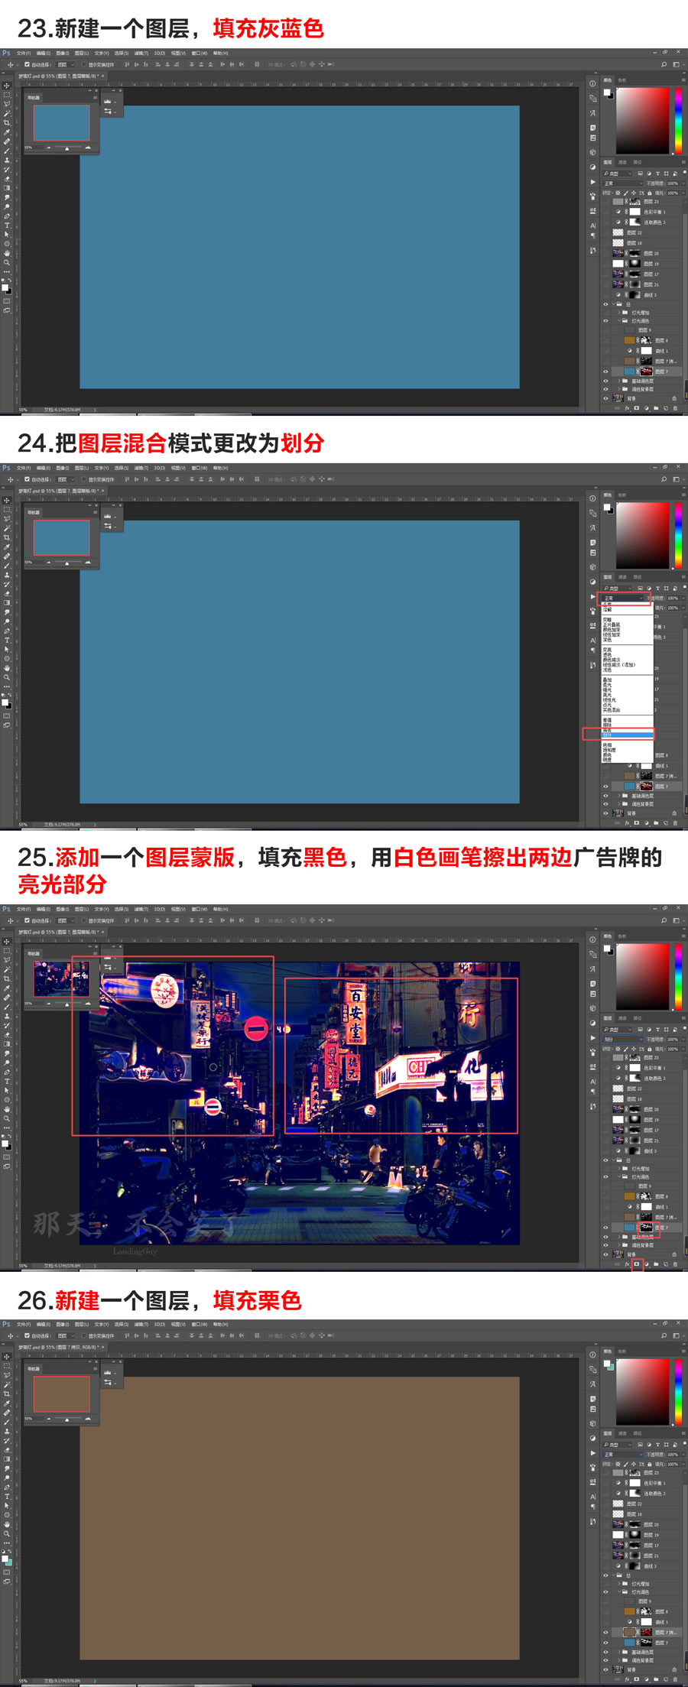Toggle 显示变换控件 checkbox in step 23 options bar
The height and width of the screenshot is (1687, 688).
(x=84, y=64)
